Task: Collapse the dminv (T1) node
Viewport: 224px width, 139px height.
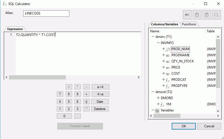Action: pos(153,36)
